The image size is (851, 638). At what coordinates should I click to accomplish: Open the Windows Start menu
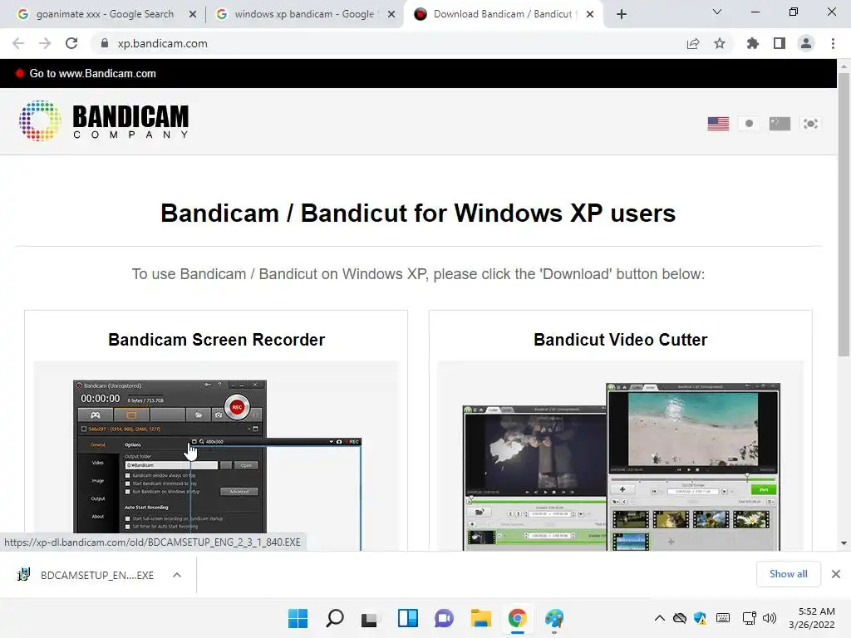click(x=298, y=618)
